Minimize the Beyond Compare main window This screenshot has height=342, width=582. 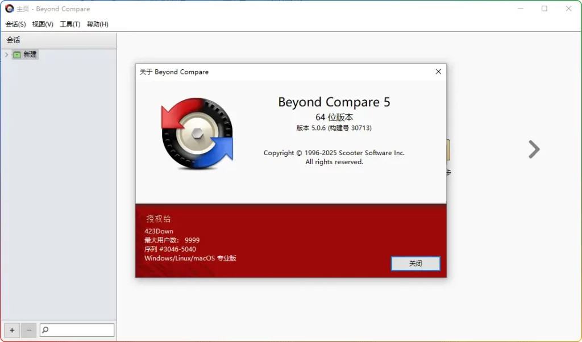[521, 9]
